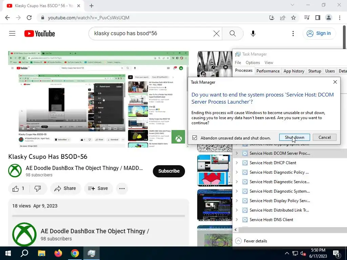Image resolution: width=347 pixels, height=260 pixels.
Task: Open Windows taskbar search
Action: point(24,253)
